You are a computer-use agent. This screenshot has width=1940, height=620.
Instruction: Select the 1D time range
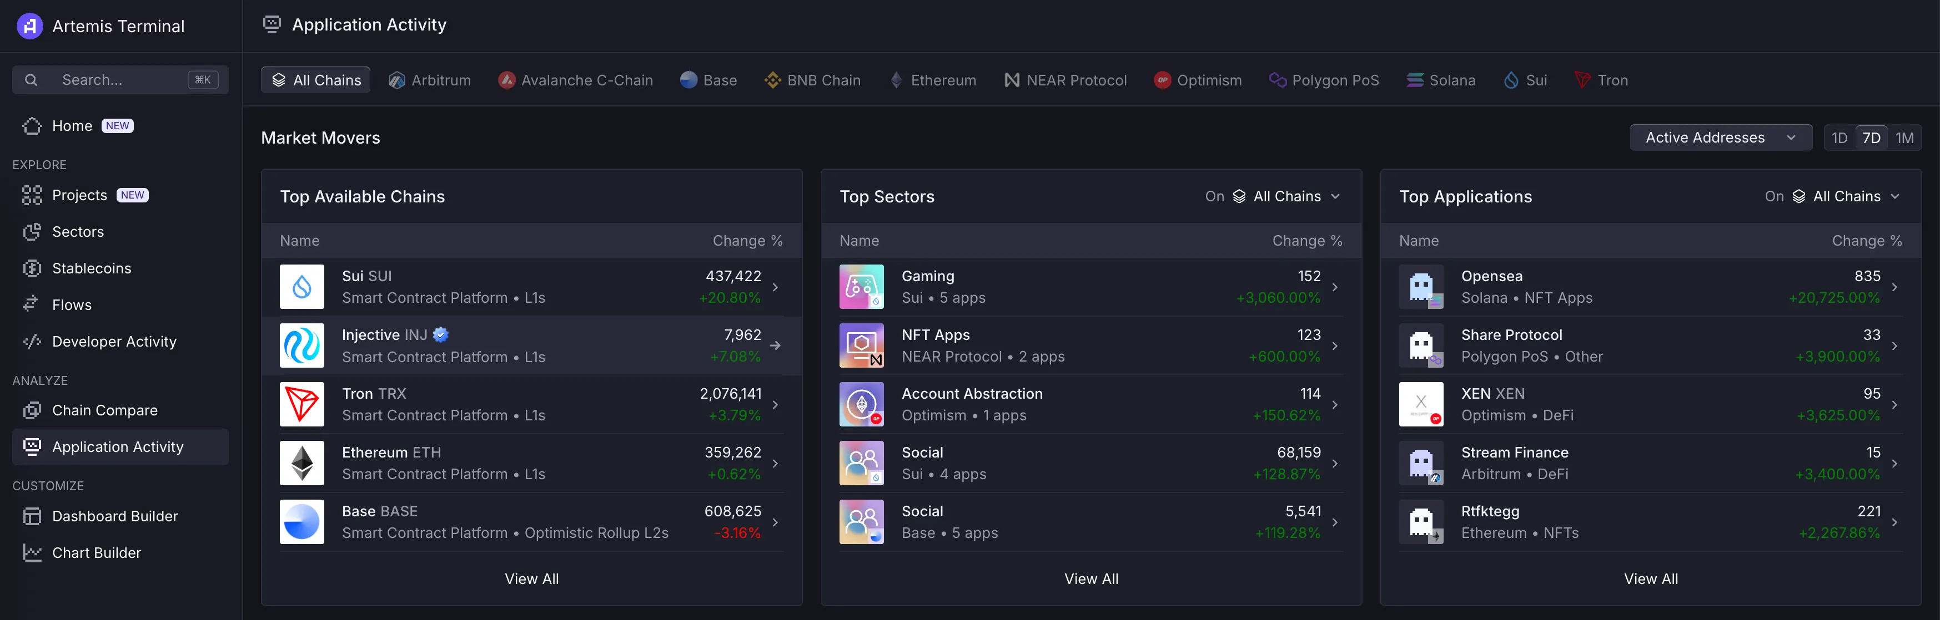tap(1840, 138)
